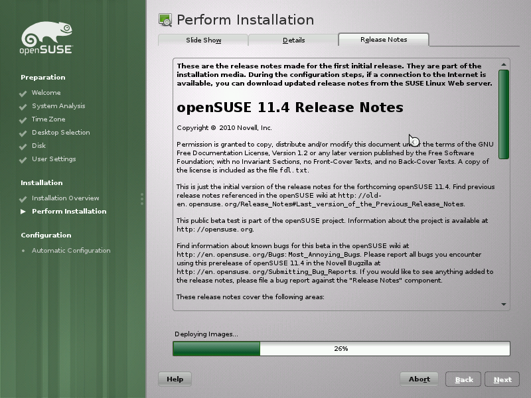This screenshot has height=398, width=531.
Task: Click the checkmark beside Welcome
Action: 22,93
